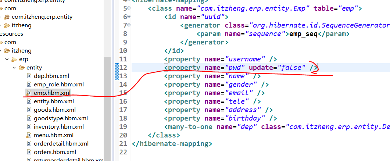Select emp.hbm.xml file in the explorer
Viewport: 390px width, 161px height.
coord(52,93)
